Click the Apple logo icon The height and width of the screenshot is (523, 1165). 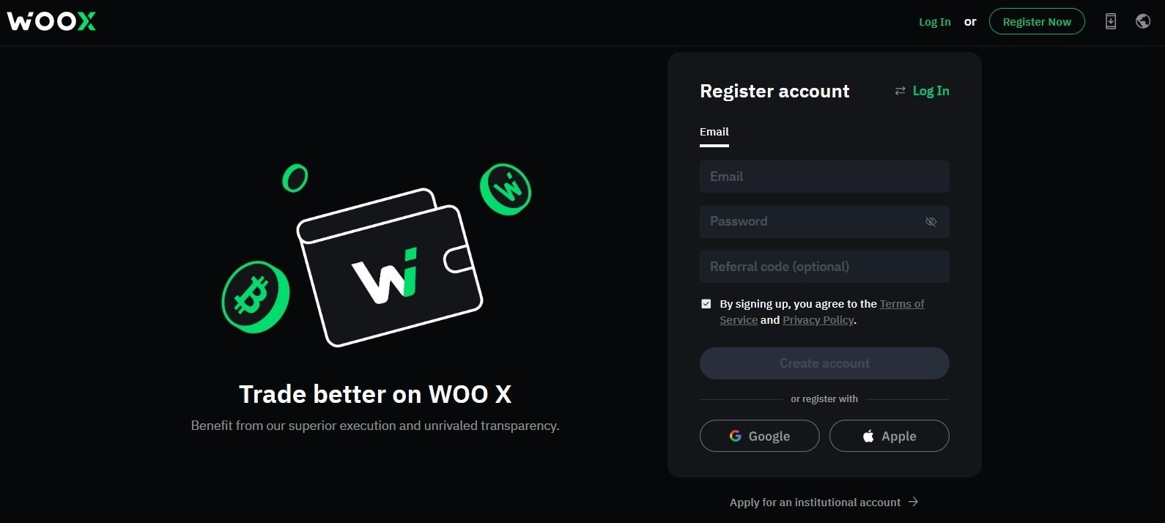click(x=868, y=436)
